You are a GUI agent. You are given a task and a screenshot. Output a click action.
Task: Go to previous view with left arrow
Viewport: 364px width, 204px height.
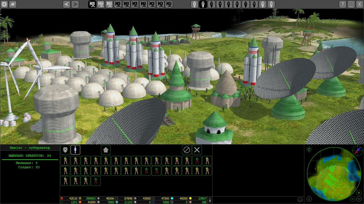pos(67,4)
